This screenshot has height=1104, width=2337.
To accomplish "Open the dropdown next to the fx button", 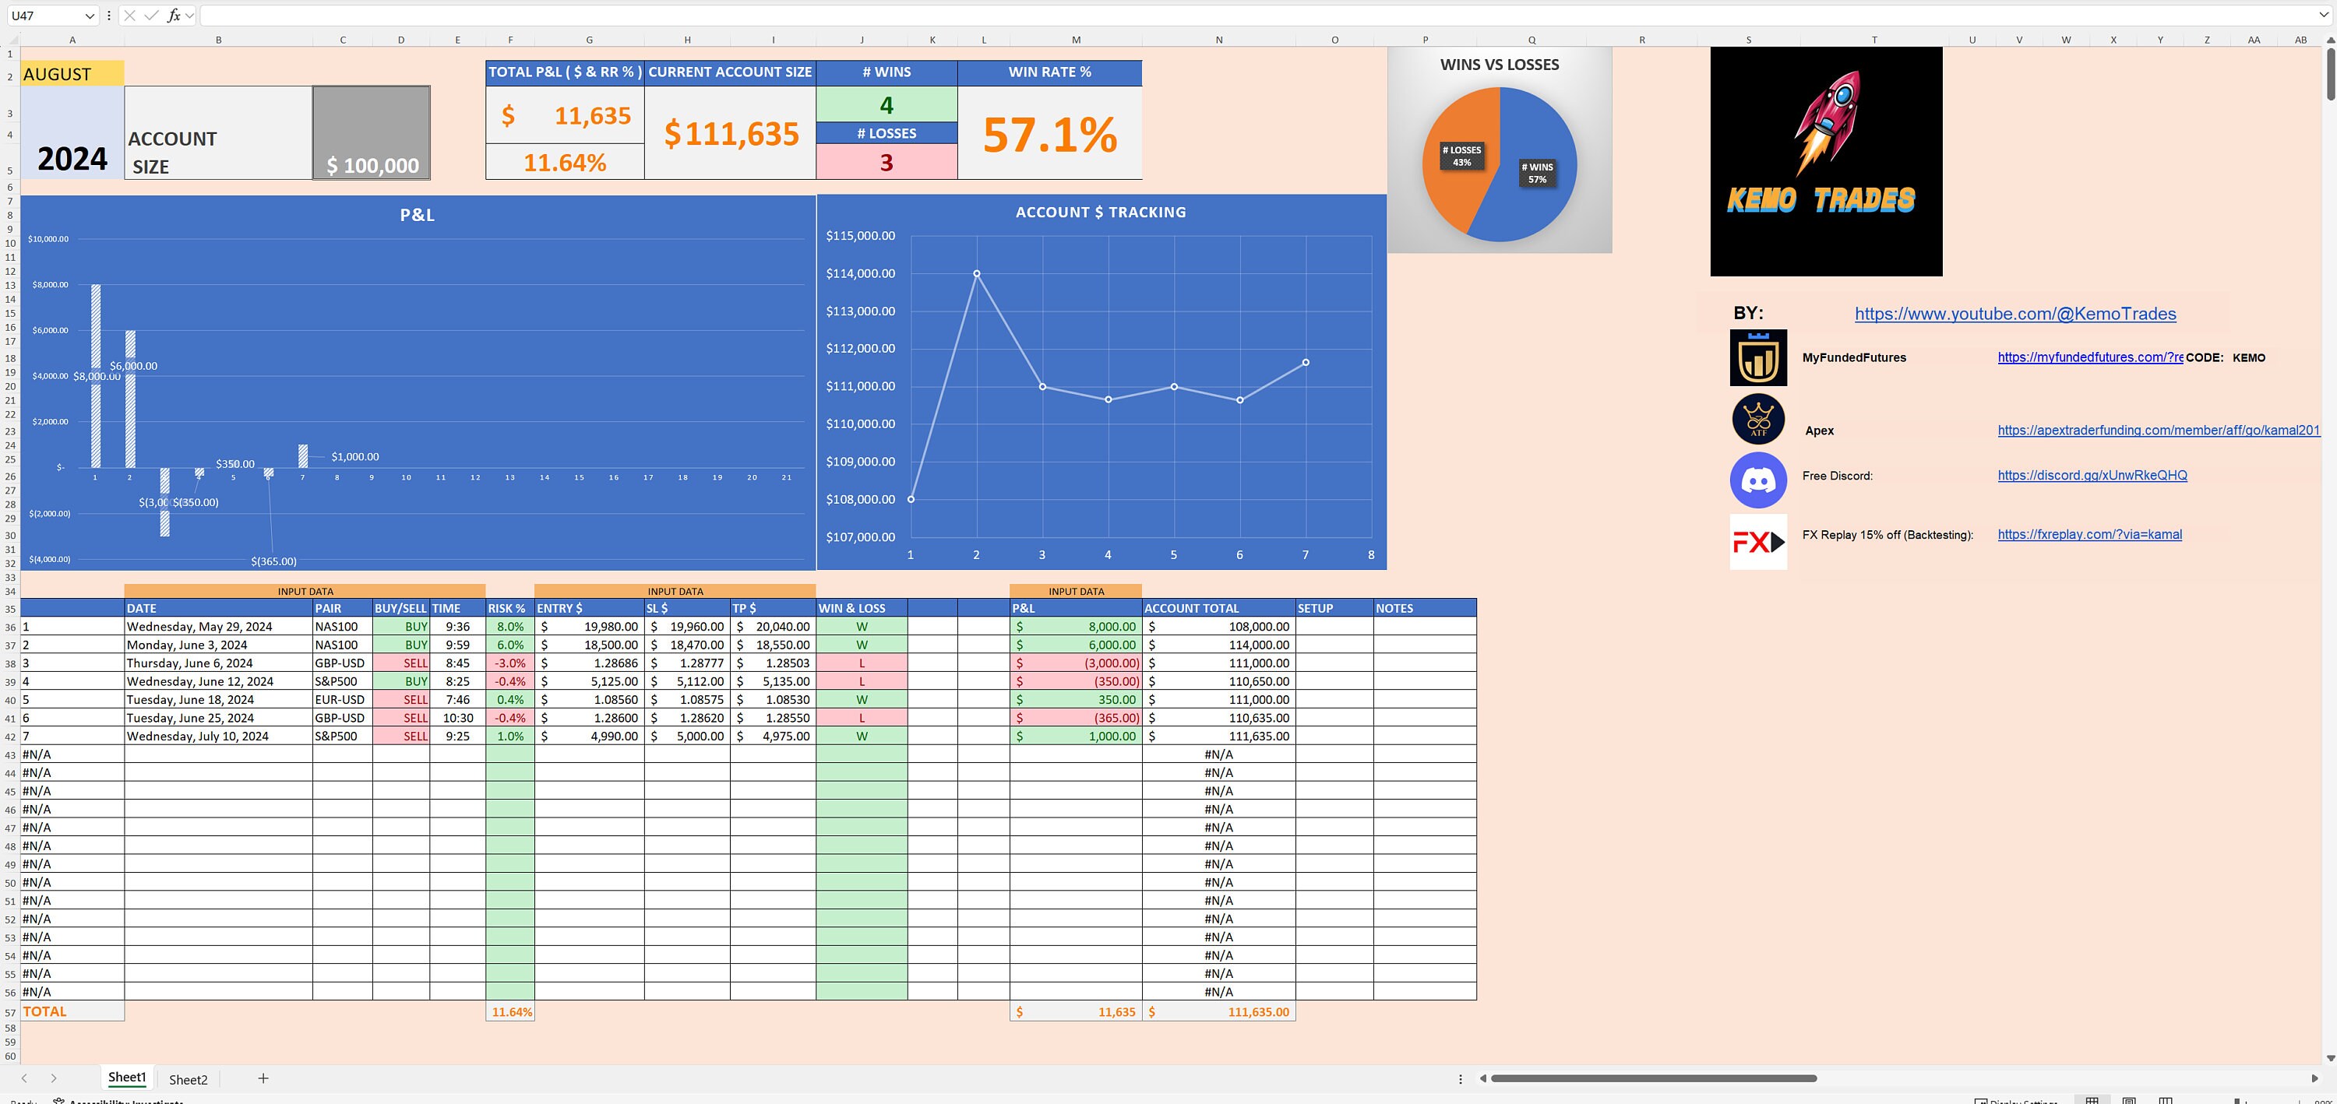I will tap(188, 16).
